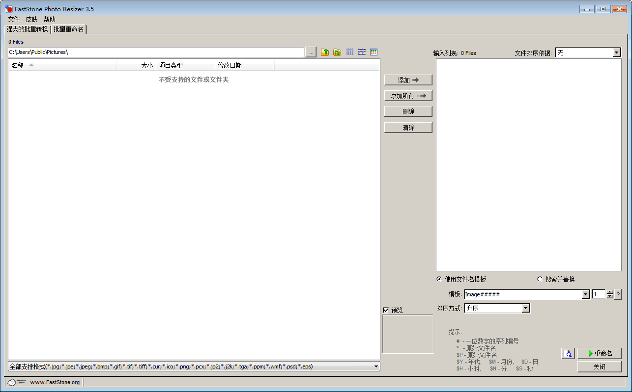Open the www.FastStone.org link
This screenshot has width=632, height=392.
(x=55, y=382)
